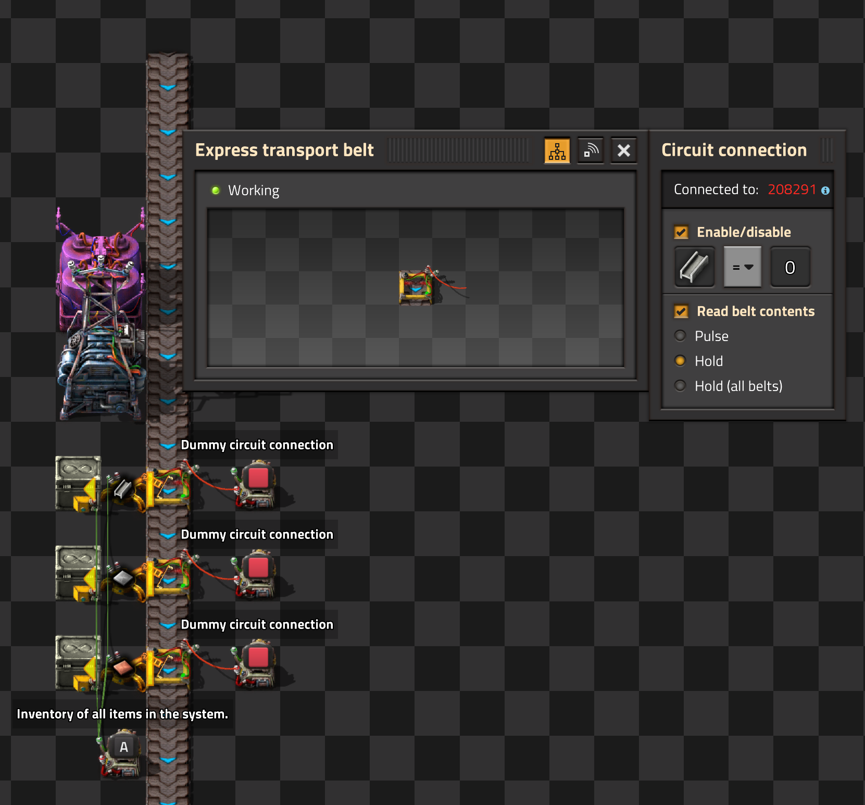Close the Express transport belt window
The image size is (865, 805).
click(623, 151)
